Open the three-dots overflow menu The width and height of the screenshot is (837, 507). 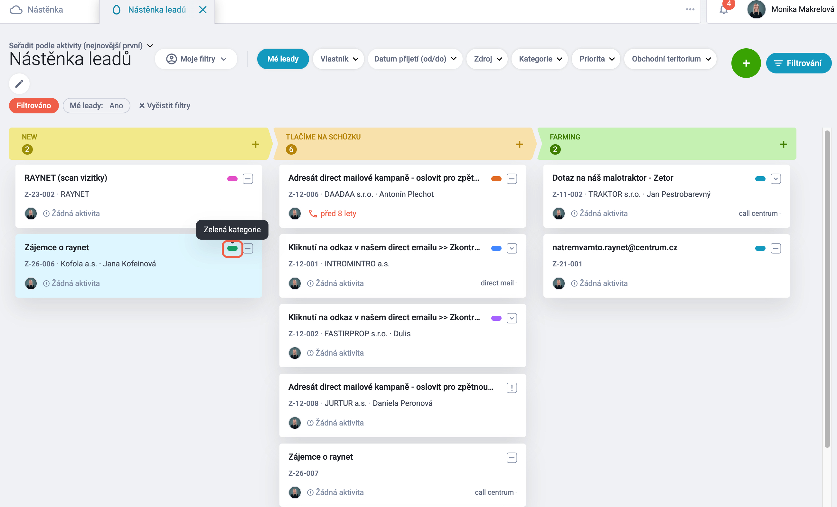pos(690,10)
